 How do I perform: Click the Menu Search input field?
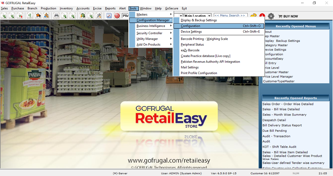(x=230, y=16)
